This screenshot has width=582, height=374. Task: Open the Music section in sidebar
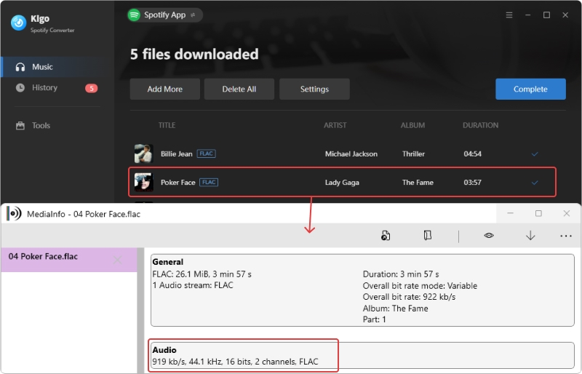pyautogui.click(x=57, y=67)
